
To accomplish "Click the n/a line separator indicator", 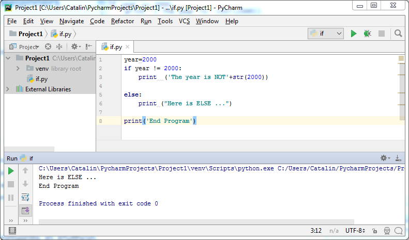I will point(334,231).
